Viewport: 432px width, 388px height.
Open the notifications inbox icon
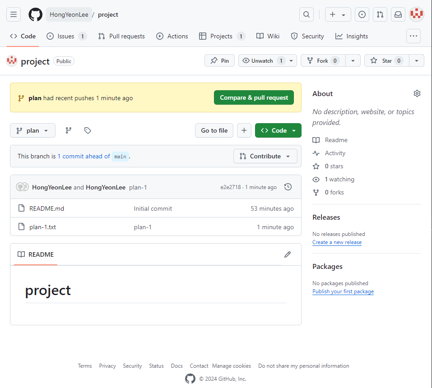click(398, 14)
